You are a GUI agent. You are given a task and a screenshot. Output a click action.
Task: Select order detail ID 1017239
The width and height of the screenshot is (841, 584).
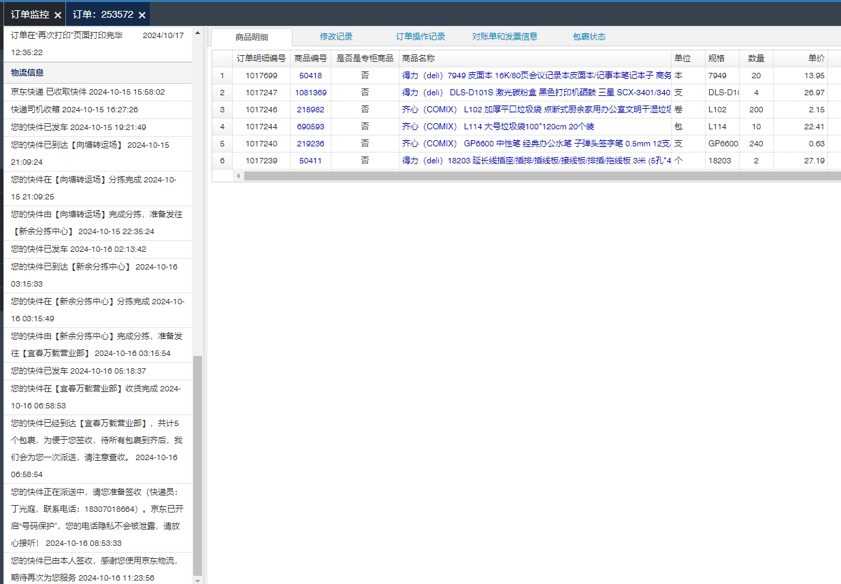pos(261,161)
